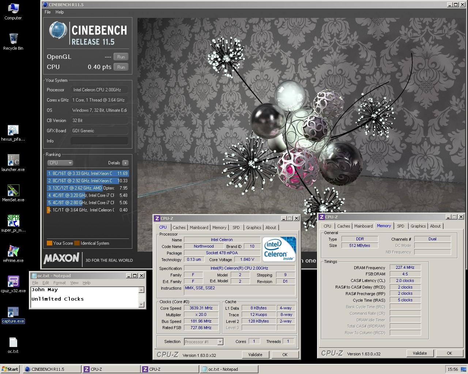Switch to Graphics tab in CPU-Z Memory window
The image size is (468, 374).
[418, 226]
